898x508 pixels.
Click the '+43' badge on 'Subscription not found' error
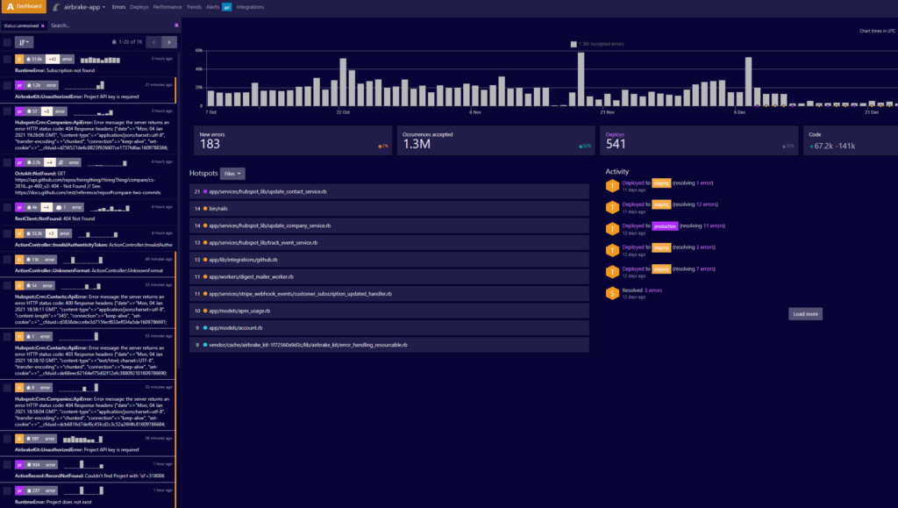[x=52, y=59]
